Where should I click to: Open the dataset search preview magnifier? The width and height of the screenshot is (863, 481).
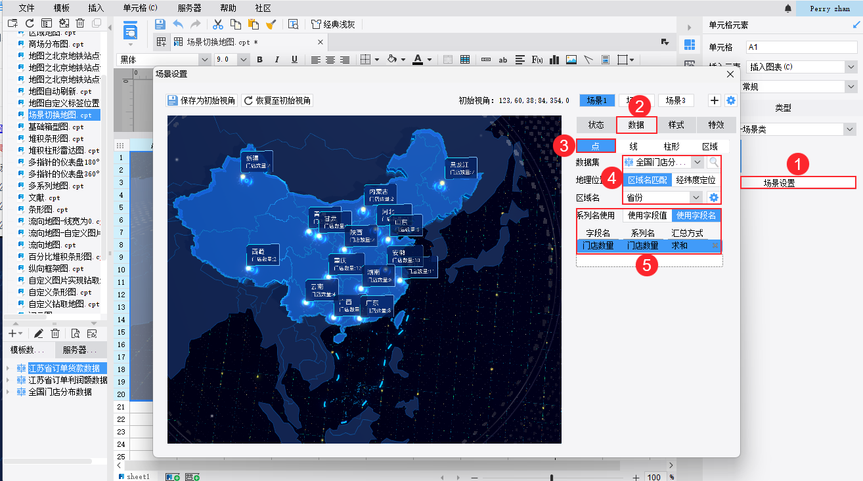tap(713, 161)
